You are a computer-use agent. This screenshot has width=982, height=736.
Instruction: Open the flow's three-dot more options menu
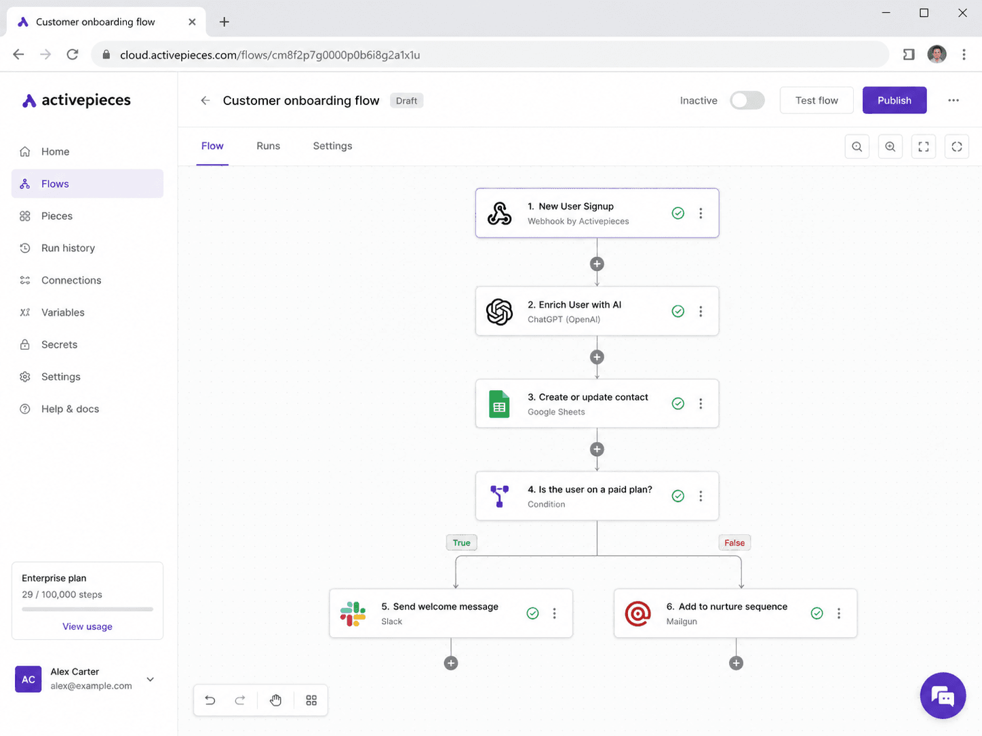pos(954,100)
